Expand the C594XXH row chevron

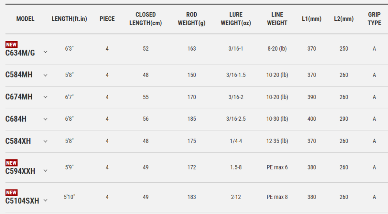click(x=46, y=171)
